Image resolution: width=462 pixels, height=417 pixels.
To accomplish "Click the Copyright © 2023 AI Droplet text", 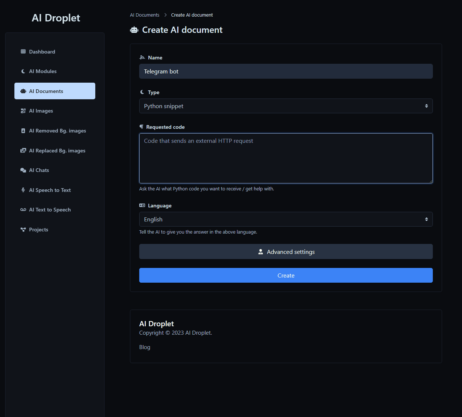I will click(176, 333).
